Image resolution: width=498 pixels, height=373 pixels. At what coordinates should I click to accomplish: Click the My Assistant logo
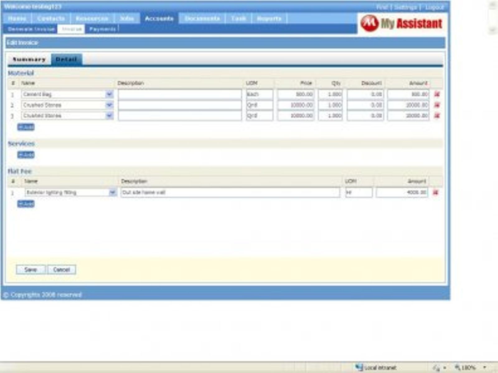(x=402, y=23)
